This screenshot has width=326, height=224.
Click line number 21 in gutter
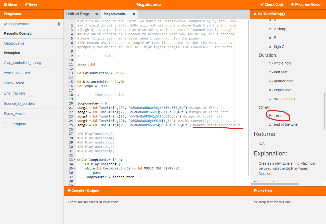tap(71, 108)
